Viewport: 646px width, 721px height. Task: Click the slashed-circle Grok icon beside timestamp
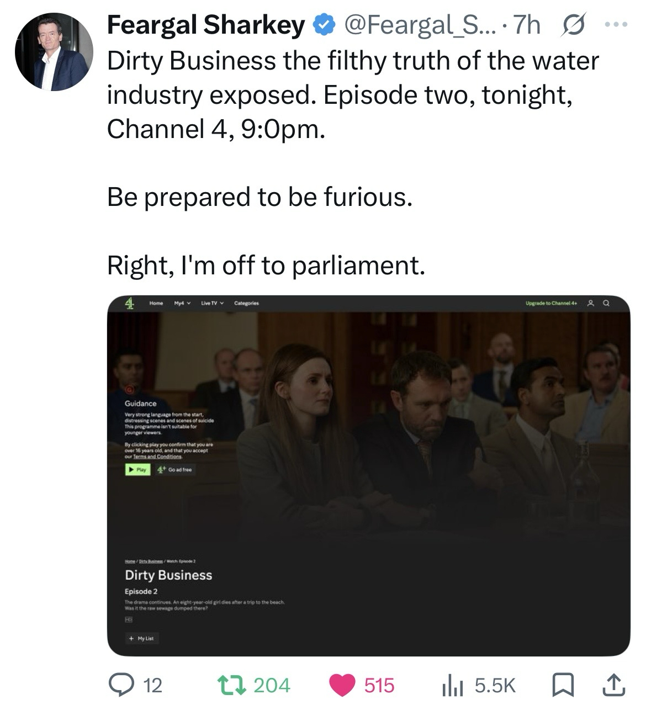tap(573, 25)
